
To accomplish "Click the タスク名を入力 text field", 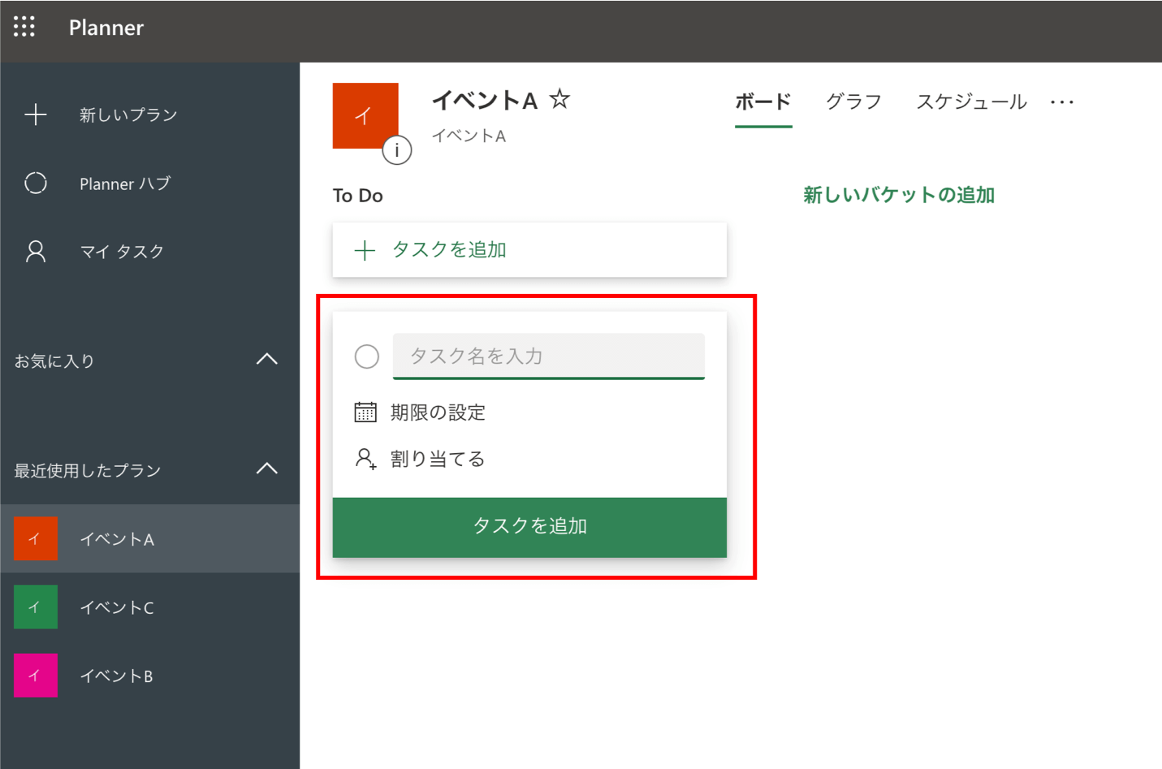I will 548,356.
